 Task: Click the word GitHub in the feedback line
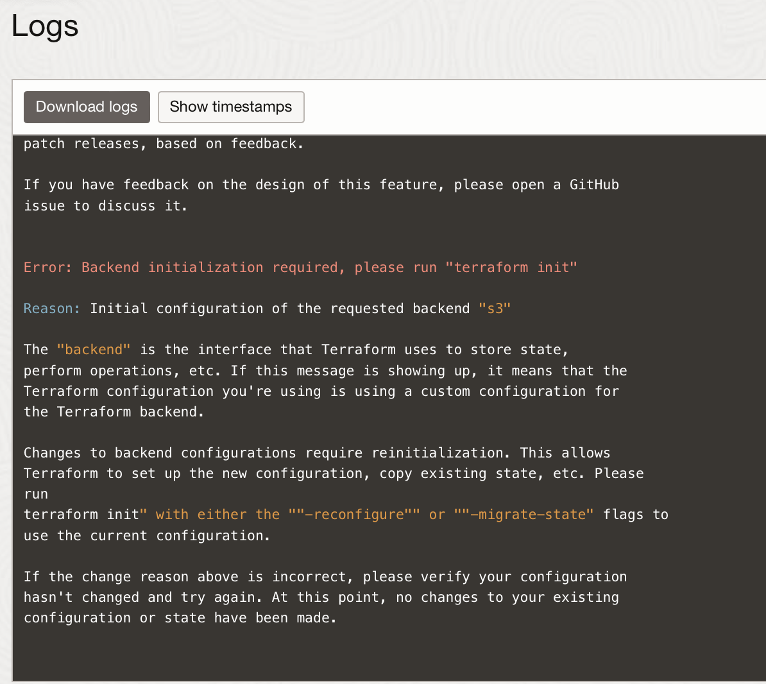pyautogui.click(x=594, y=185)
